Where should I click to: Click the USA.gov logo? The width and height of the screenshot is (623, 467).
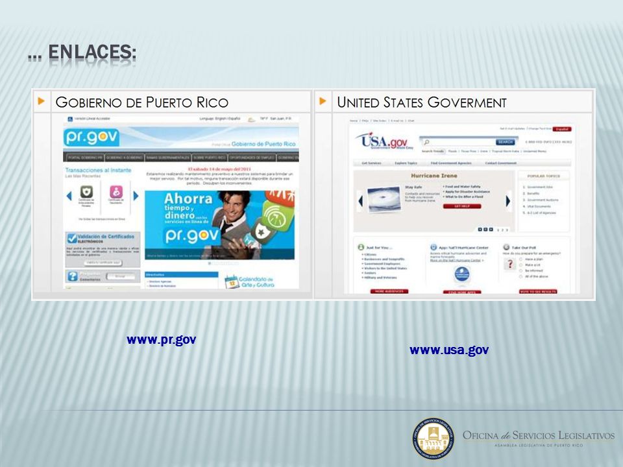384,141
